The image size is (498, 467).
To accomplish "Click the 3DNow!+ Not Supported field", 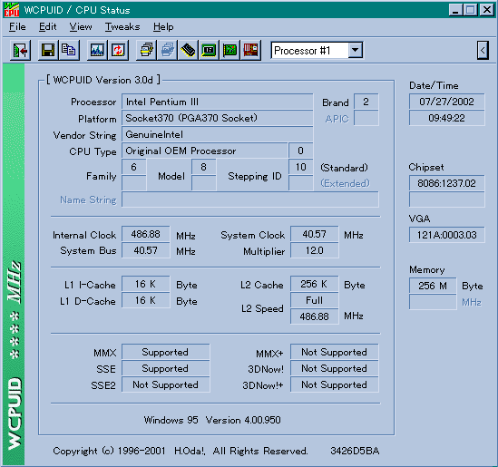I will (335, 384).
